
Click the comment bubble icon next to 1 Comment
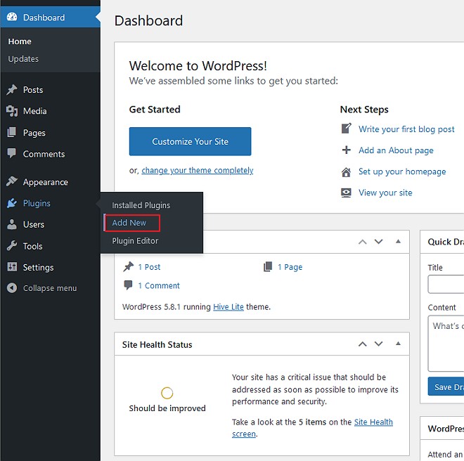click(x=128, y=285)
